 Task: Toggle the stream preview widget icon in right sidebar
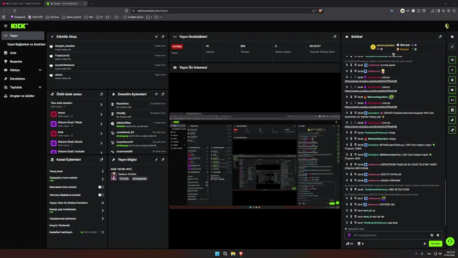click(x=452, y=60)
